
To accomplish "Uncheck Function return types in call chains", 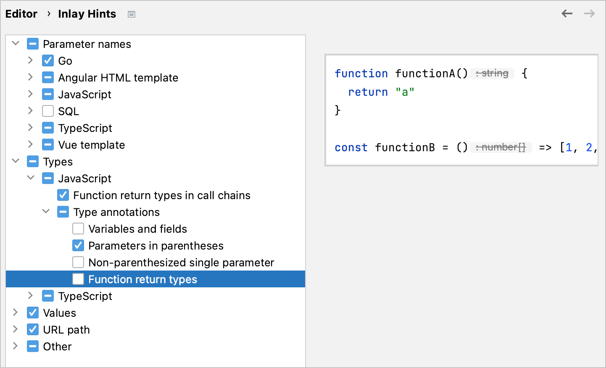I will tap(63, 195).
